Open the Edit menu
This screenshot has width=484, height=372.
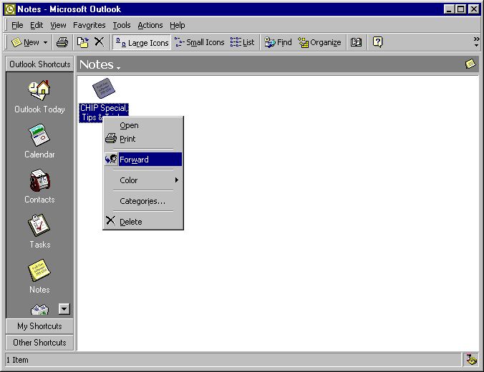(37, 25)
